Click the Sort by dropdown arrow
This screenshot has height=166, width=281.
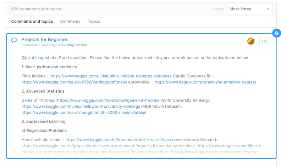click(268, 9)
